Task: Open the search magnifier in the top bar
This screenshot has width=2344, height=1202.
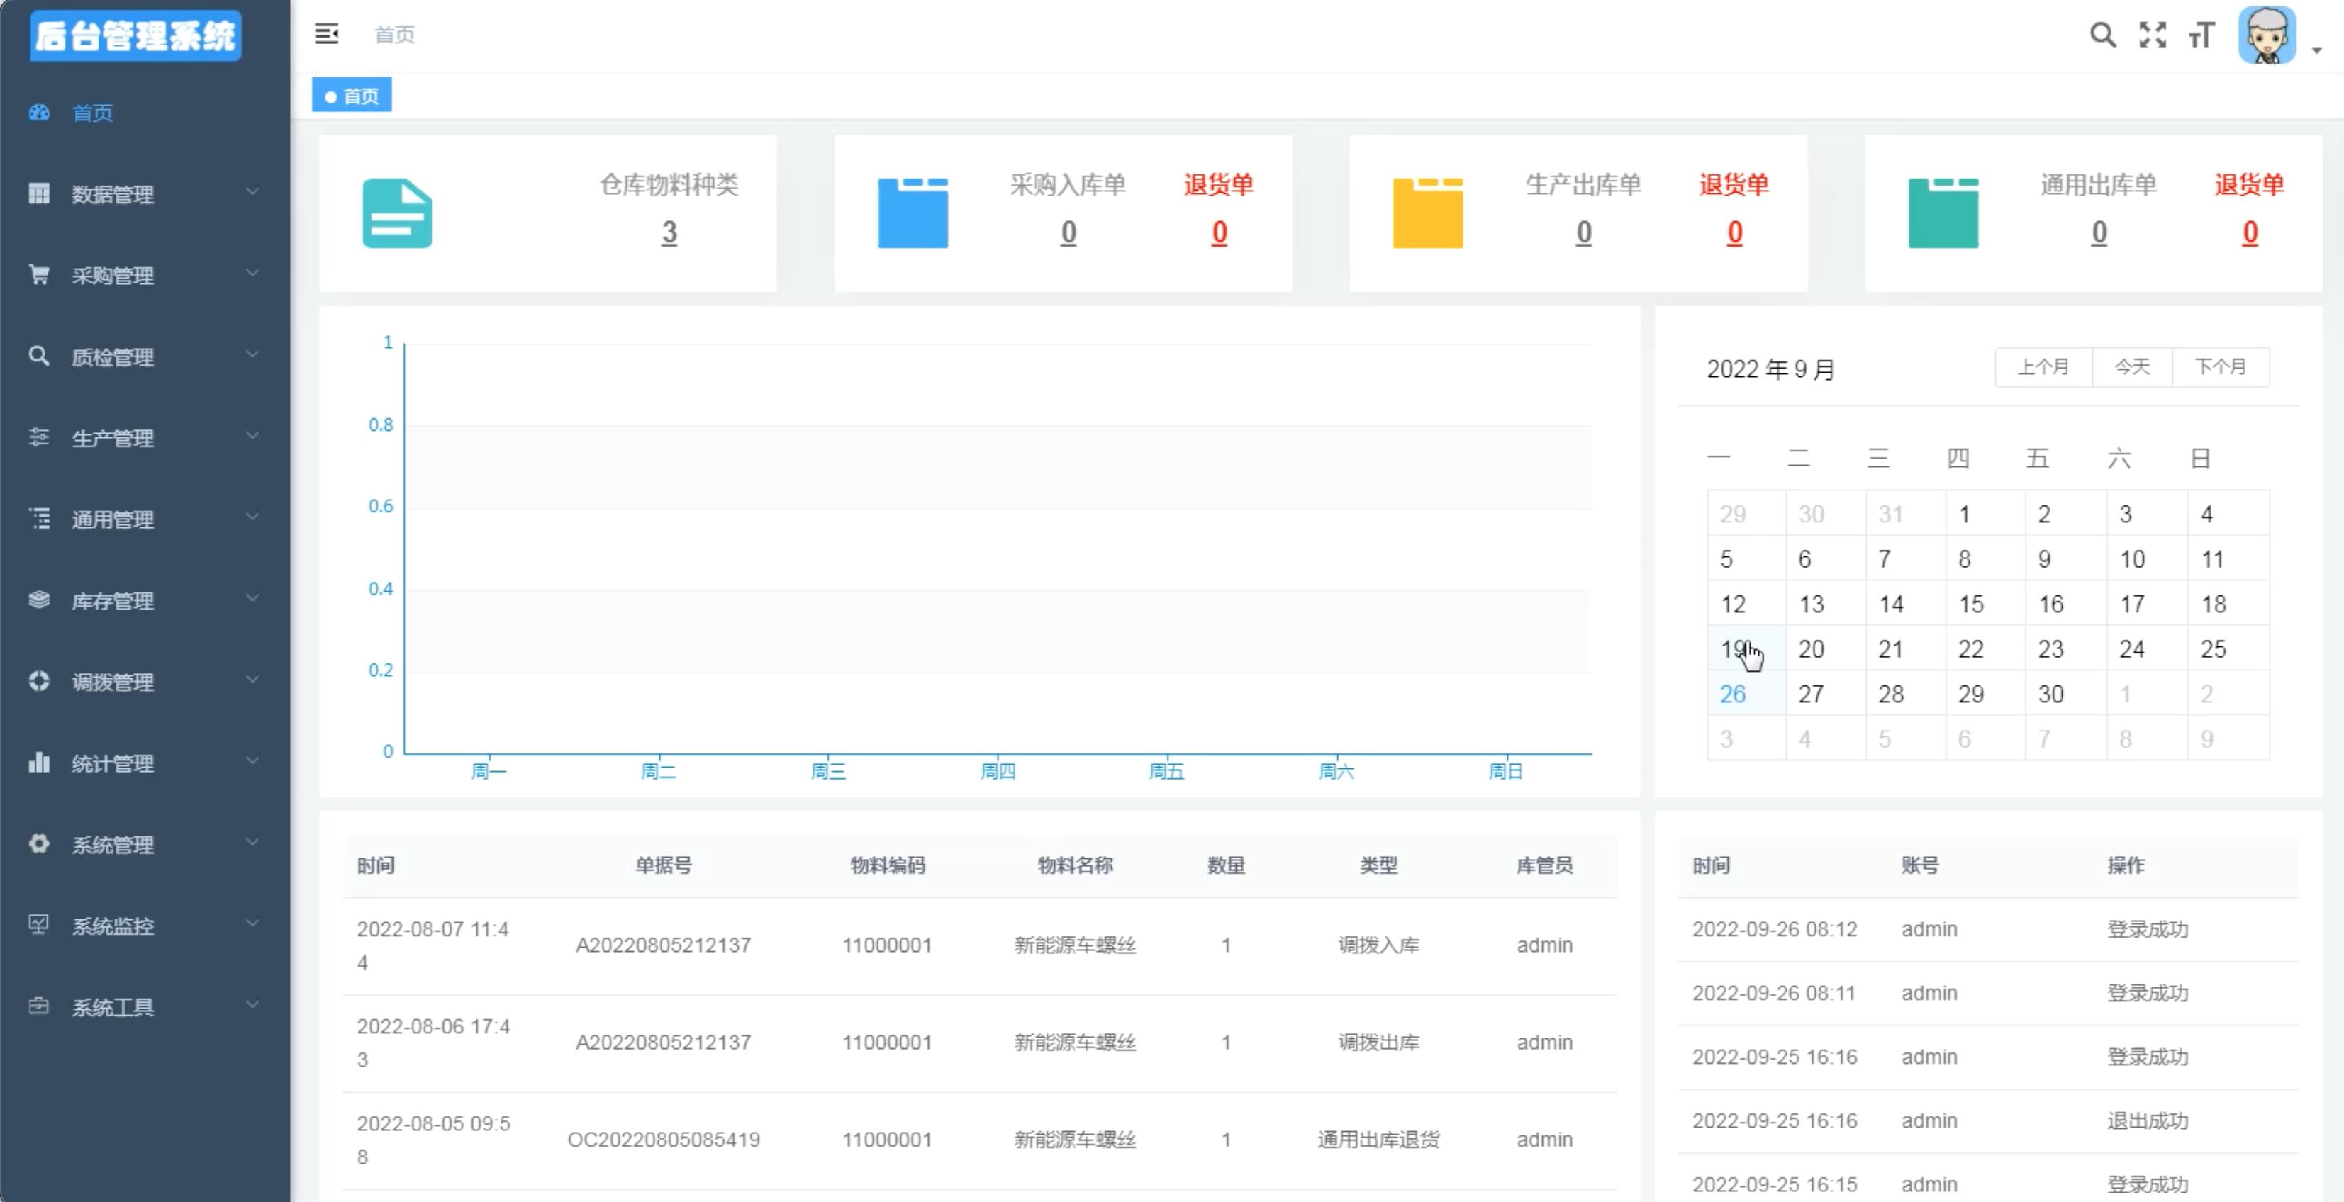Action: [x=2102, y=35]
